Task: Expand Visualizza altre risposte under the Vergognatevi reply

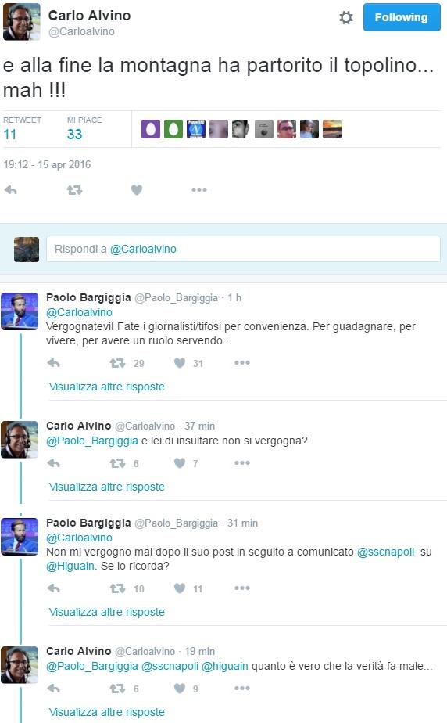Action: click(x=107, y=387)
